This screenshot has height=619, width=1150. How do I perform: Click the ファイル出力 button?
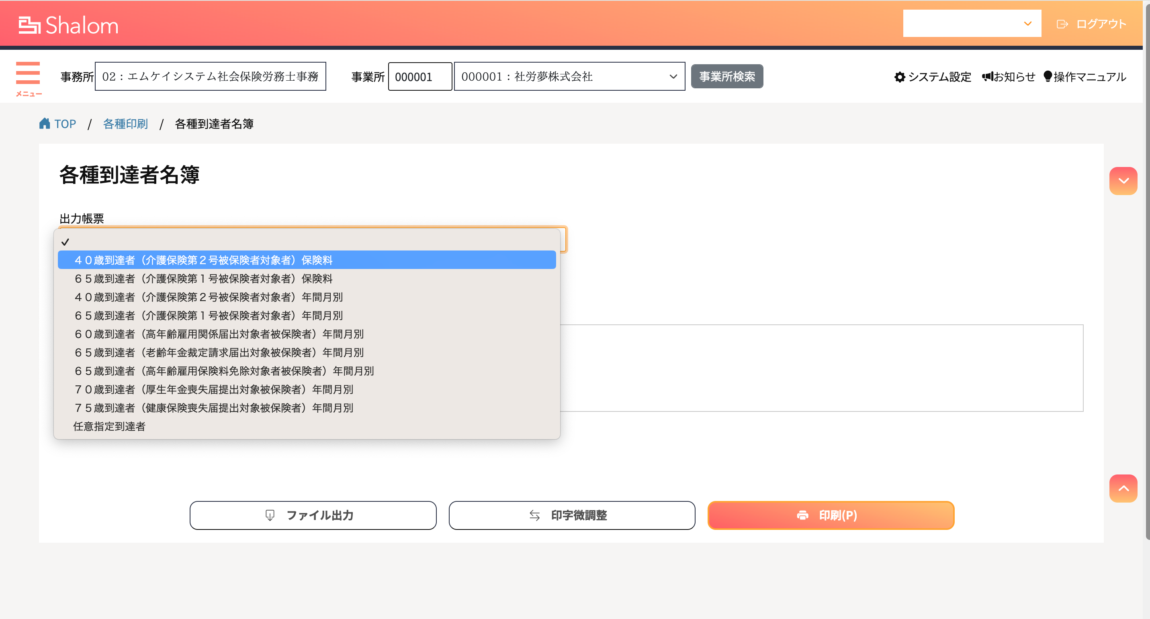tap(313, 515)
